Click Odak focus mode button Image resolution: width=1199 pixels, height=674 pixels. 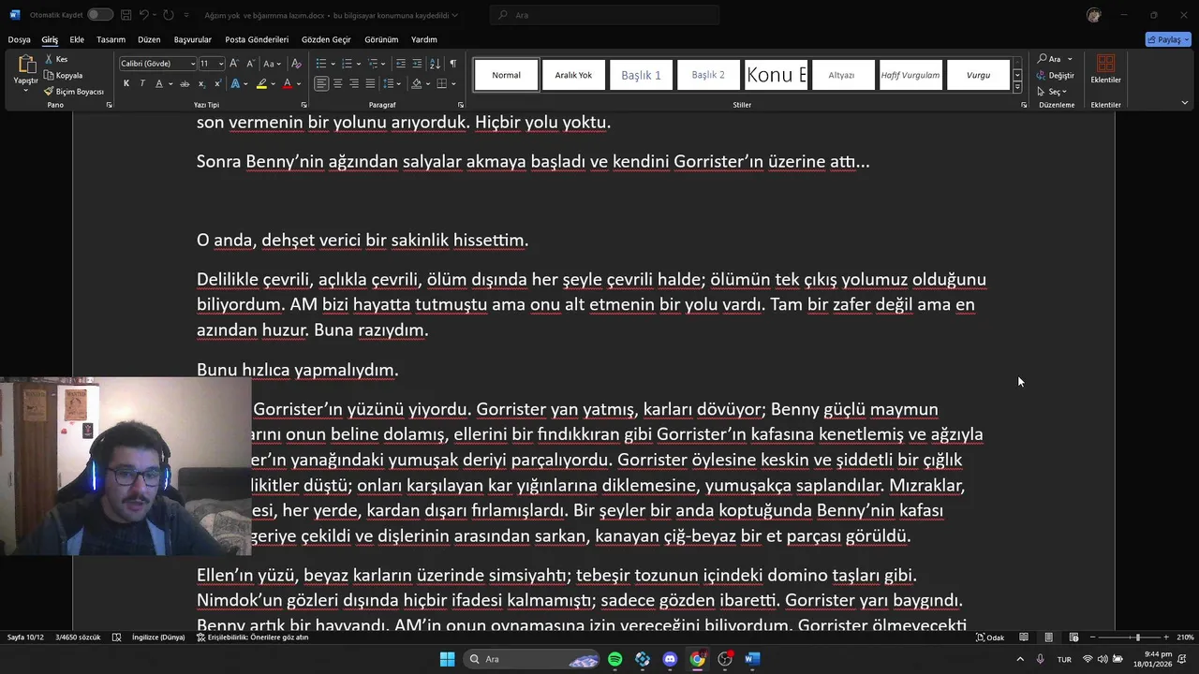[990, 637]
